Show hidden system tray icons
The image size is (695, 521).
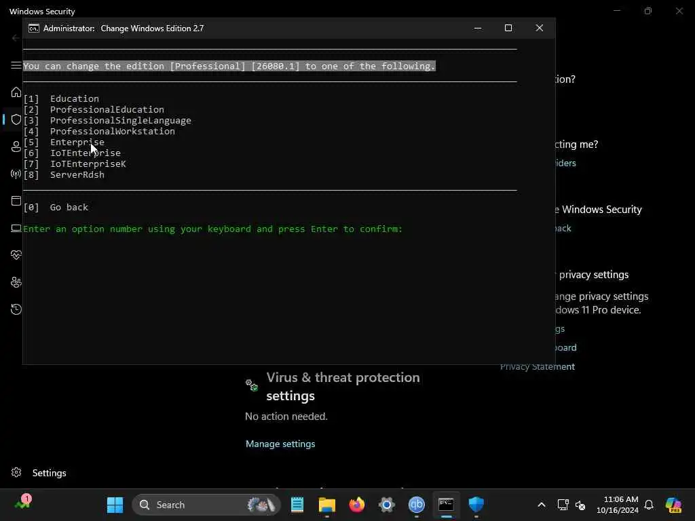click(x=541, y=505)
